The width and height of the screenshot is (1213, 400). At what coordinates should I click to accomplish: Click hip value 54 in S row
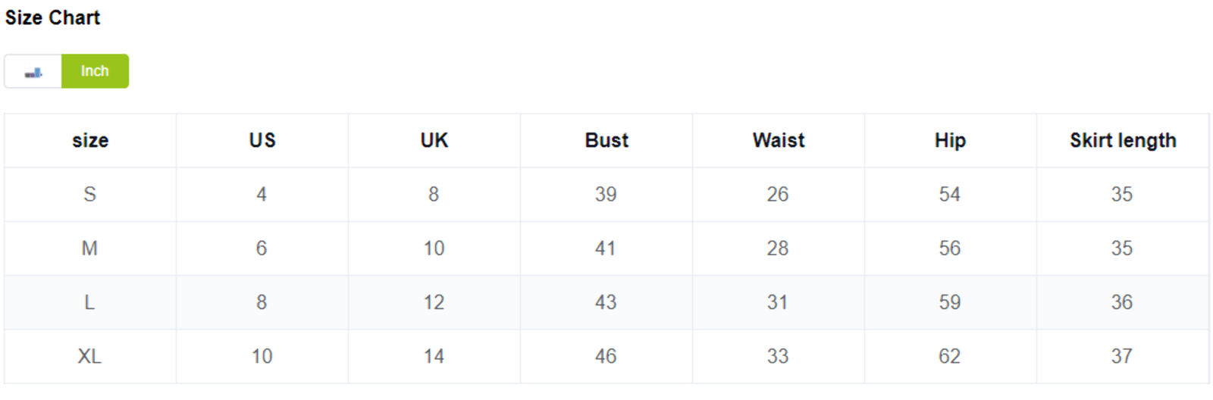950,194
